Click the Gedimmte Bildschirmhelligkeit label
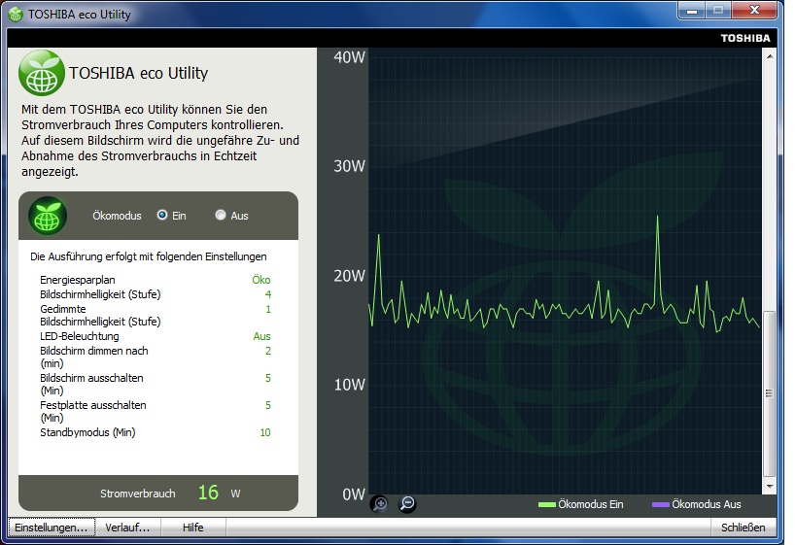The width and height of the screenshot is (796, 545). 100,315
